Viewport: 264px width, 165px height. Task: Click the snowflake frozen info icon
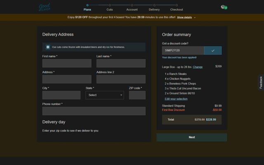(48, 47)
